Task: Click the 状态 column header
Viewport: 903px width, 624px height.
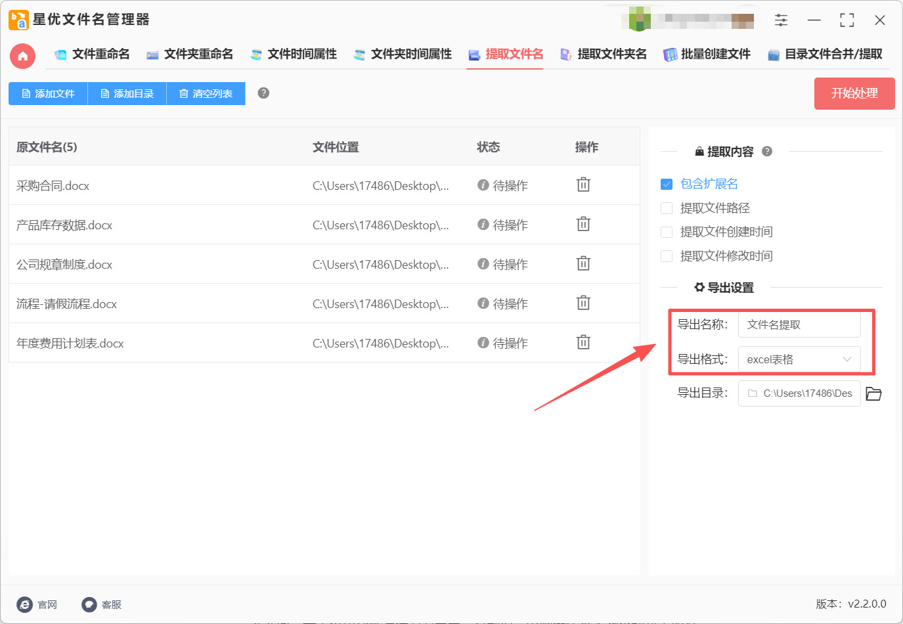Action: [488, 147]
